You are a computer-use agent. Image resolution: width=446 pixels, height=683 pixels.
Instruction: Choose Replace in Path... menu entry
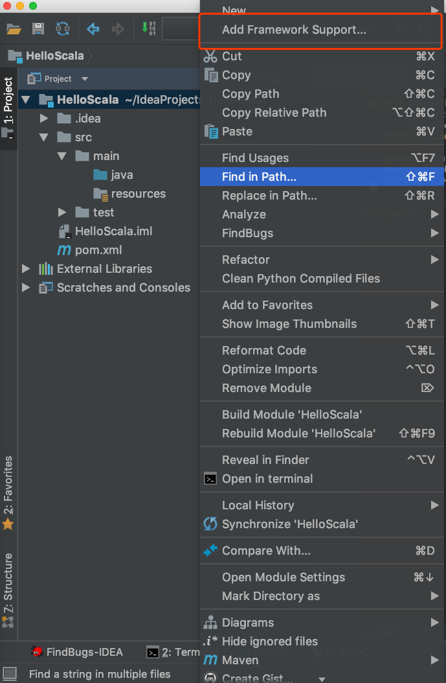click(322, 196)
